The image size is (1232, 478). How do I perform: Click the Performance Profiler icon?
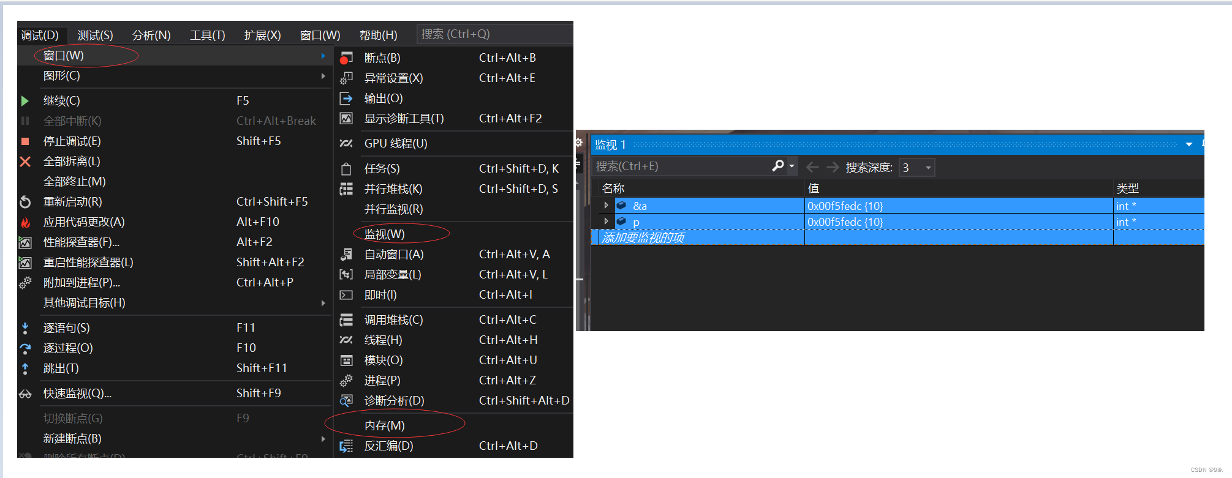[x=25, y=242]
